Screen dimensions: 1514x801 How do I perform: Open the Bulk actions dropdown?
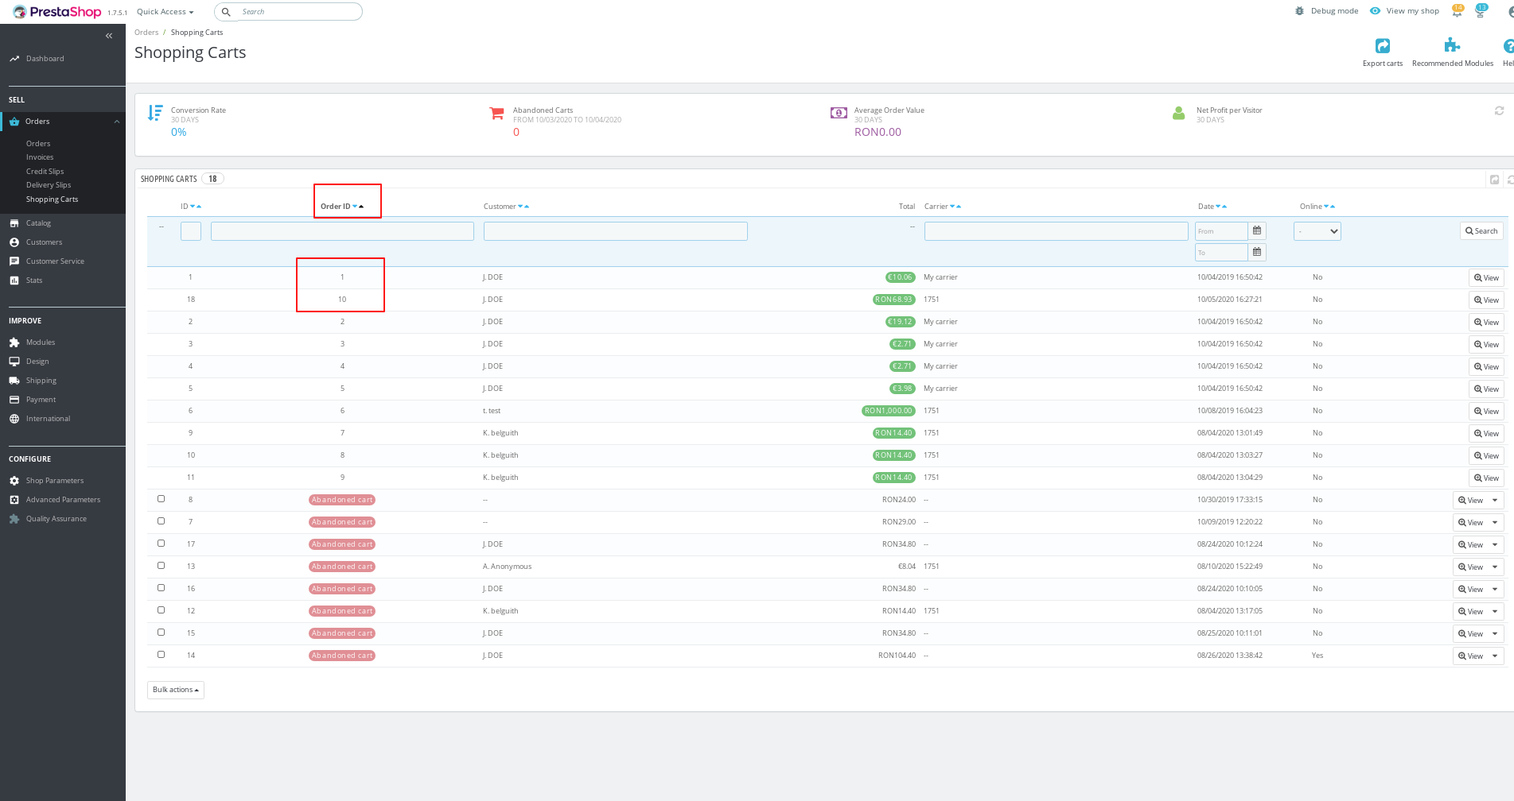(176, 690)
